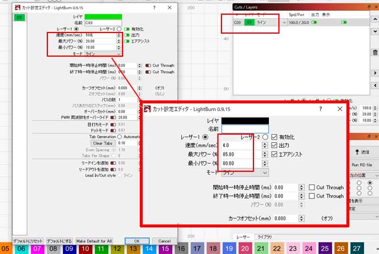Click Spd/Pwr column header

click(297, 14)
